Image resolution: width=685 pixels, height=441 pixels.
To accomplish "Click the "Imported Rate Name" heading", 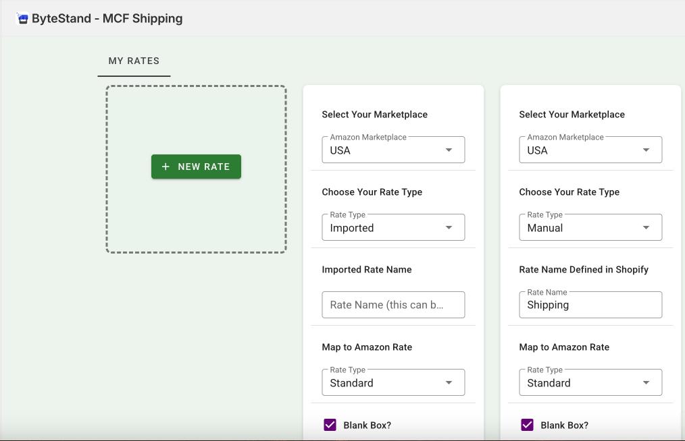I will pos(367,270).
